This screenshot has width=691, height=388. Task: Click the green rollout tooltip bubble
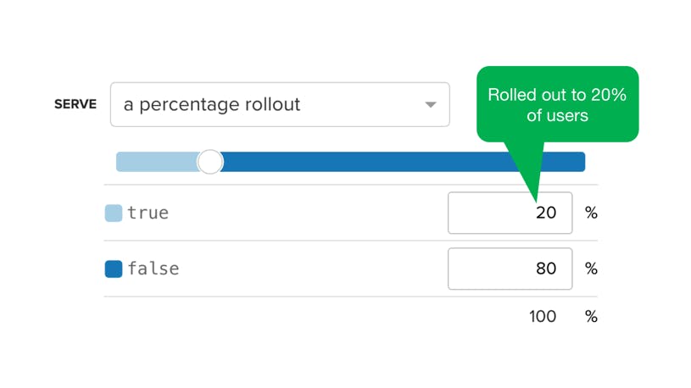click(x=558, y=104)
